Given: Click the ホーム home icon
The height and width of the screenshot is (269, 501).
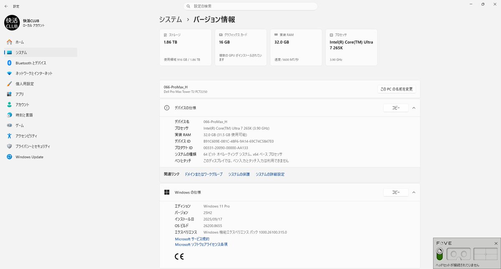Looking at the screenshot, I should pos(9,42).
